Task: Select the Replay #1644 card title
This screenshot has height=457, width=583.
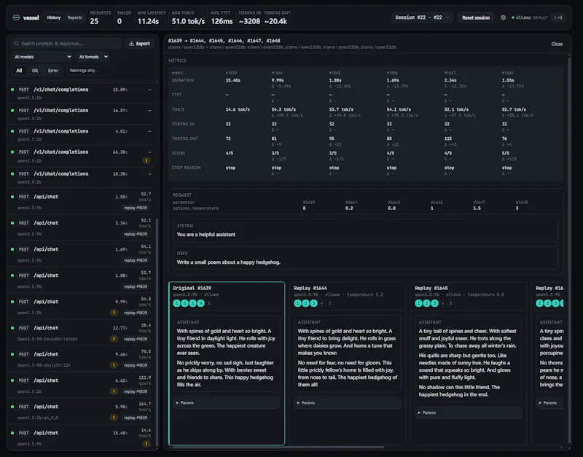Action: point(310,288)
